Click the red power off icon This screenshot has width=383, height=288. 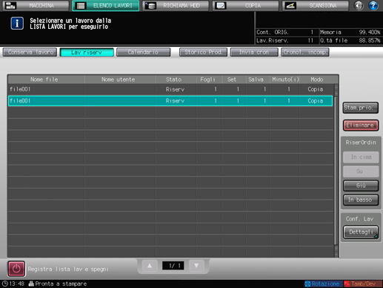16,269
